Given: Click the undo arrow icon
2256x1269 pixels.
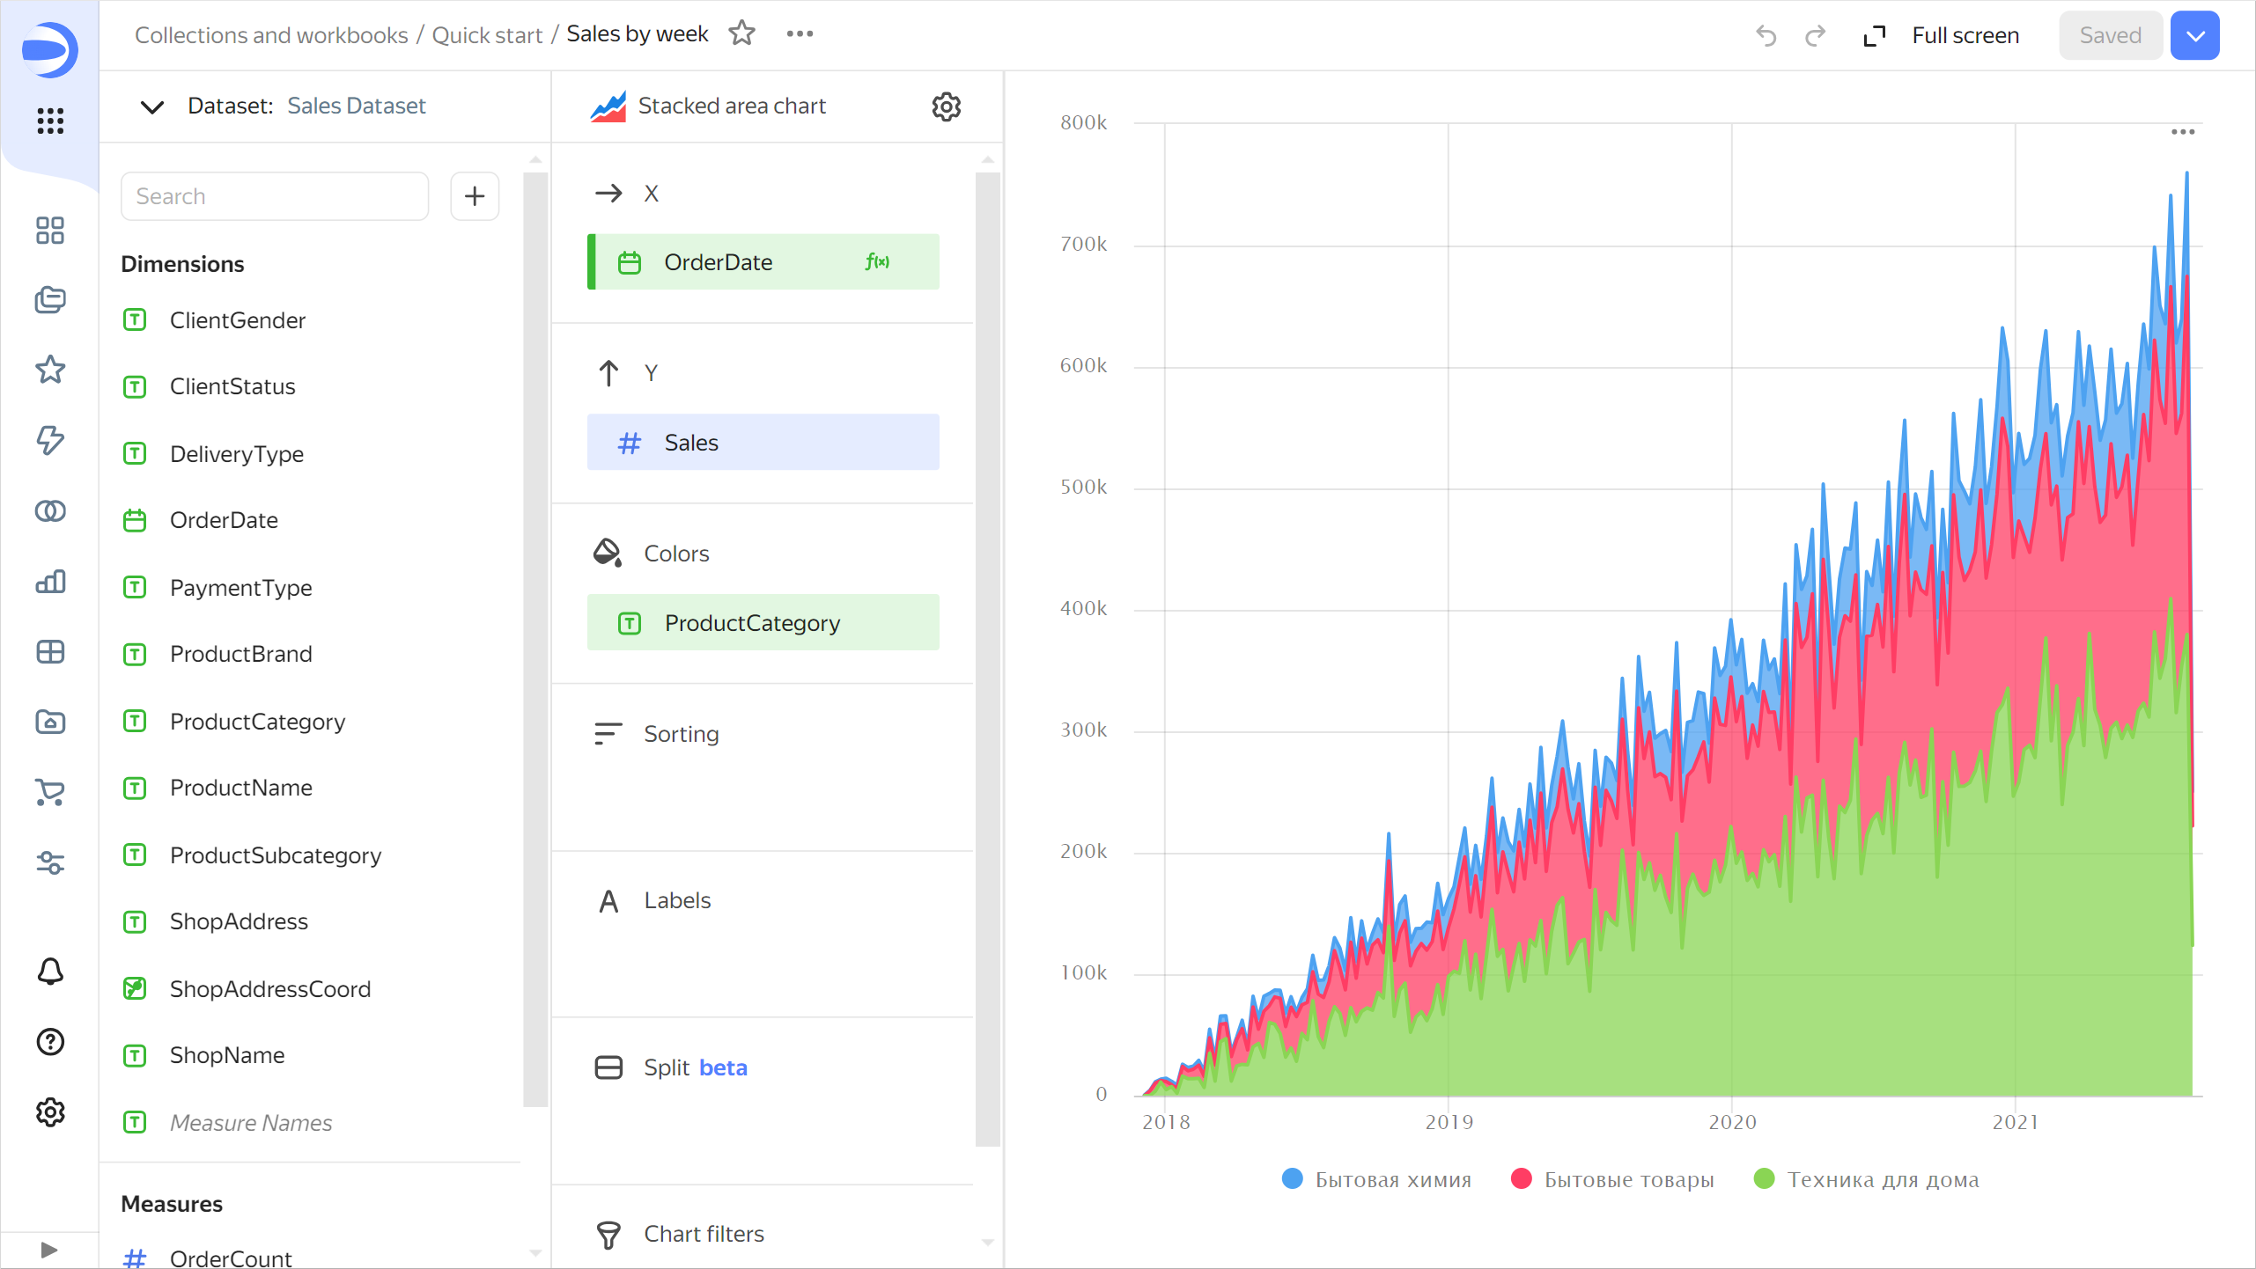Looking at the screenshot, I should pos(1766,35).
